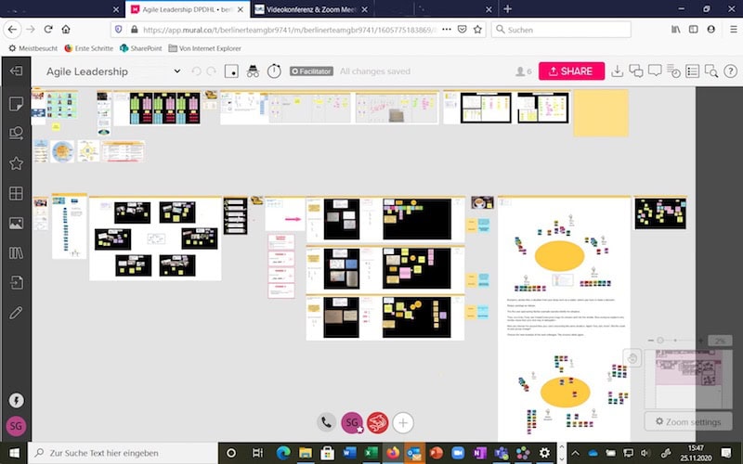Select the shapes and connectors tool

[x=16, y=133]
